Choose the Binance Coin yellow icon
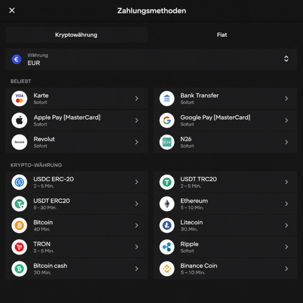Image resolution: width=303 pixels, height=303 pixels. coord(167,269)
